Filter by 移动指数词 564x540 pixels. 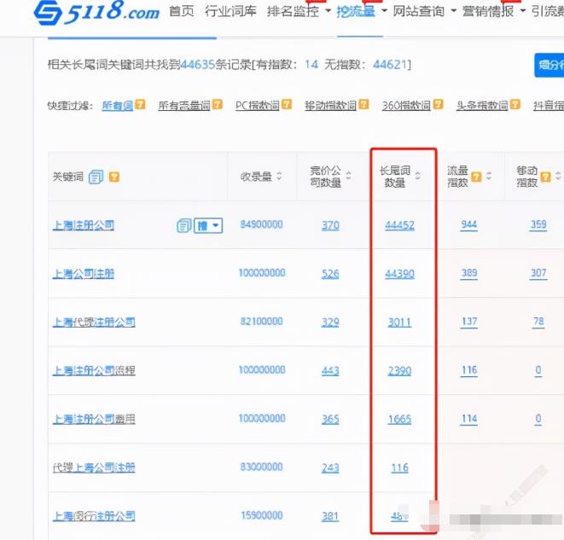tap(330, 105)
